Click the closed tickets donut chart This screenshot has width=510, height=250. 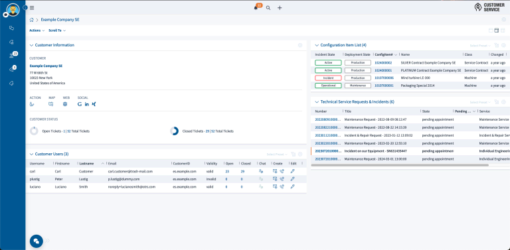(175, 131)
